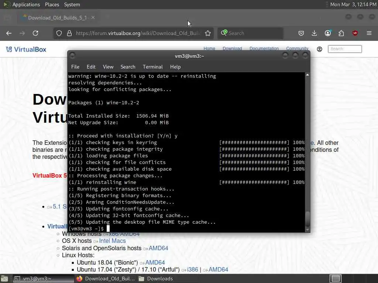Click the terminal window menu button in titlebar

pos(72,56)
